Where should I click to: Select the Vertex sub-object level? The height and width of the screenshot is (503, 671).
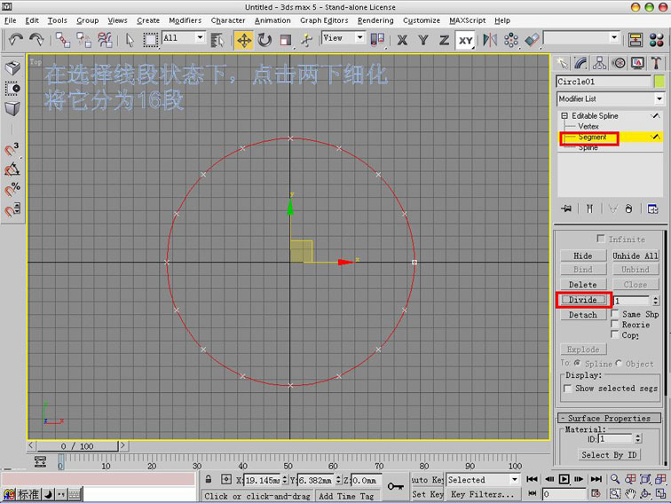point(588,127)
